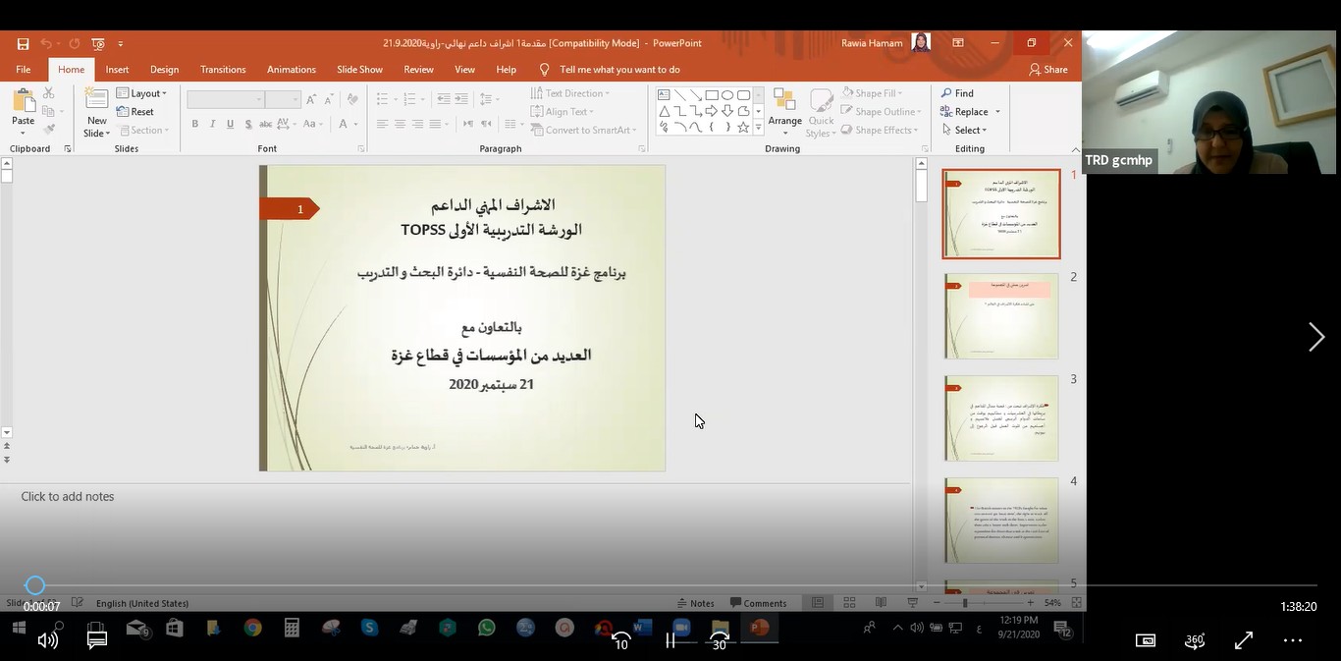
Task: Open the video player volume control
Action: tap(47, 640)
